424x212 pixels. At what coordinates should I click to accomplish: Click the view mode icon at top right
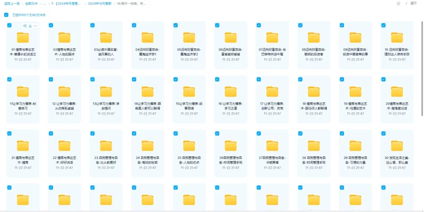[x=399, y=3]
